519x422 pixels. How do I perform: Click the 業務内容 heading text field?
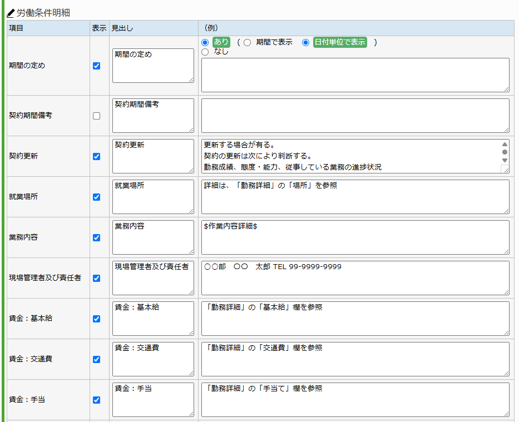click(x=153, y=237)
